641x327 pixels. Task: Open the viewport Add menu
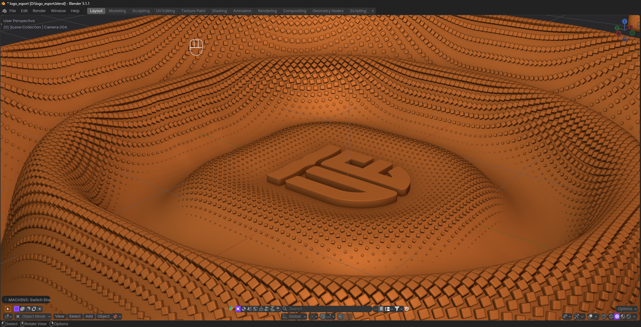(89, 316)
